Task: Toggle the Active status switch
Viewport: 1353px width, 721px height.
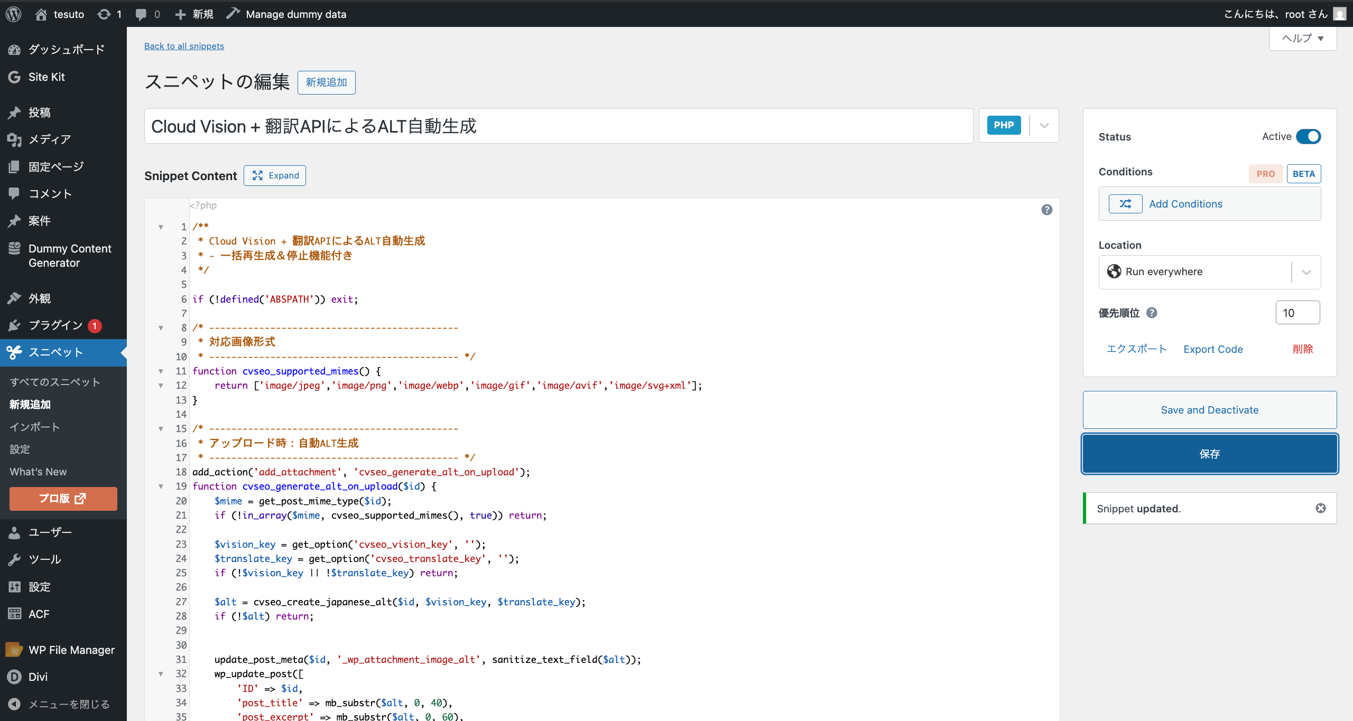Action: pyautogui.click(x=1308, y=137)
